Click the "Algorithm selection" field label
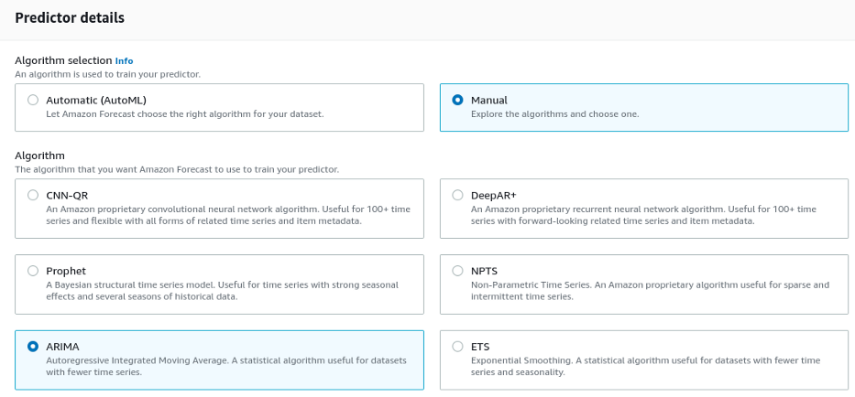The height and width of the screenshot is (397, 855). point(62,60)
